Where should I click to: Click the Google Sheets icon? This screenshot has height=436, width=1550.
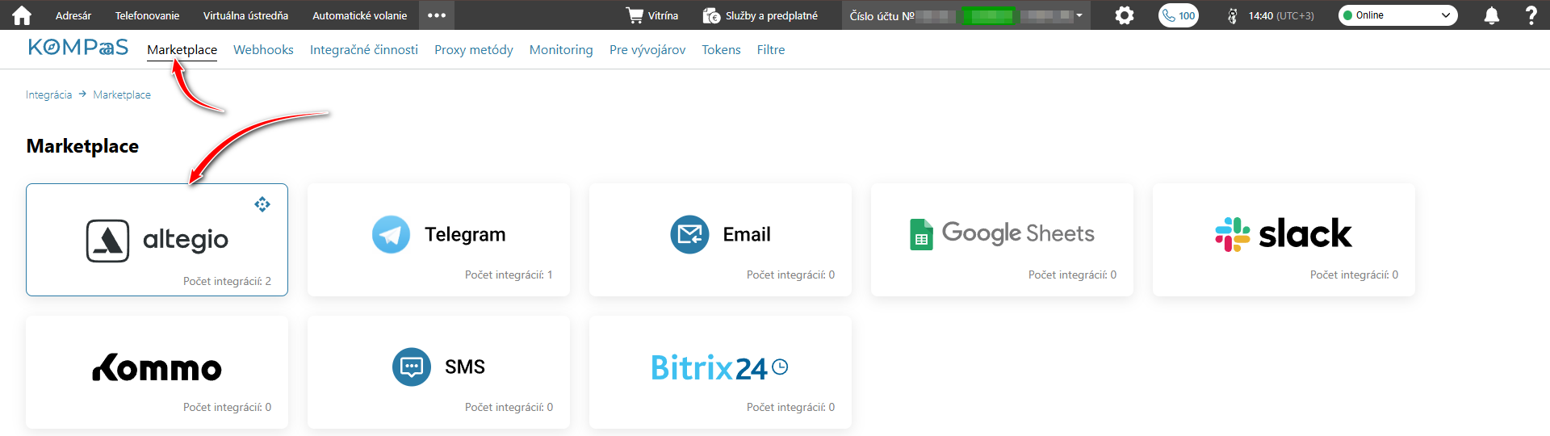tap(921, 234)
